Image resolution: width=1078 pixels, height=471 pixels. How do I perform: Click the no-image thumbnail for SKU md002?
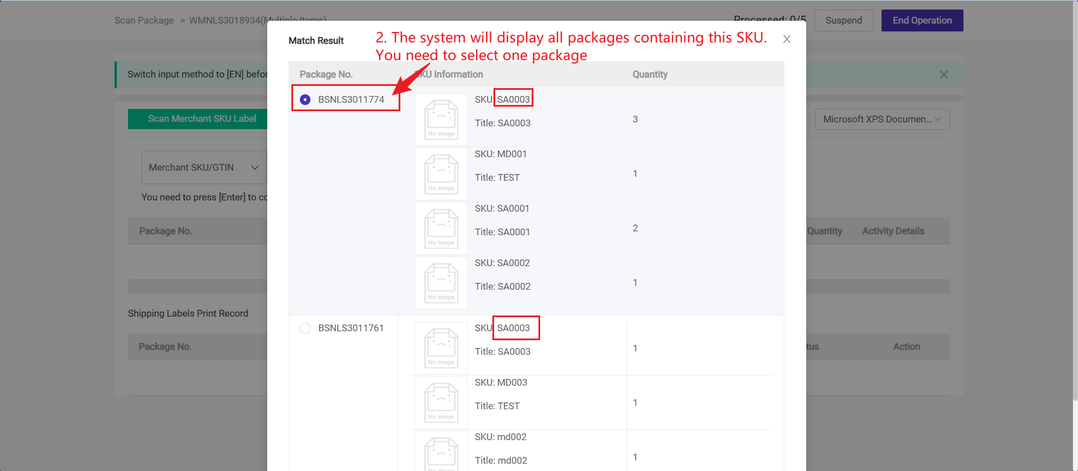(441, 451)
